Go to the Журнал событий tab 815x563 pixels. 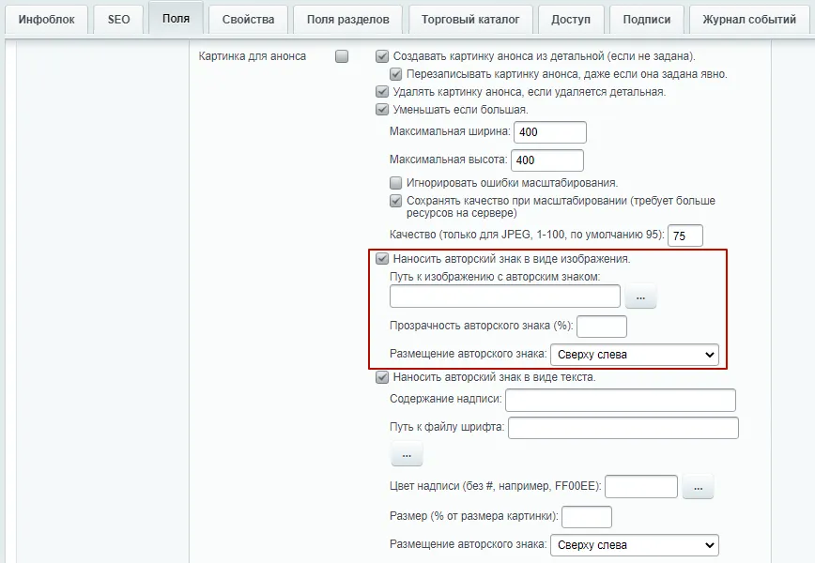pyautogui.click(x=749, y=19)
